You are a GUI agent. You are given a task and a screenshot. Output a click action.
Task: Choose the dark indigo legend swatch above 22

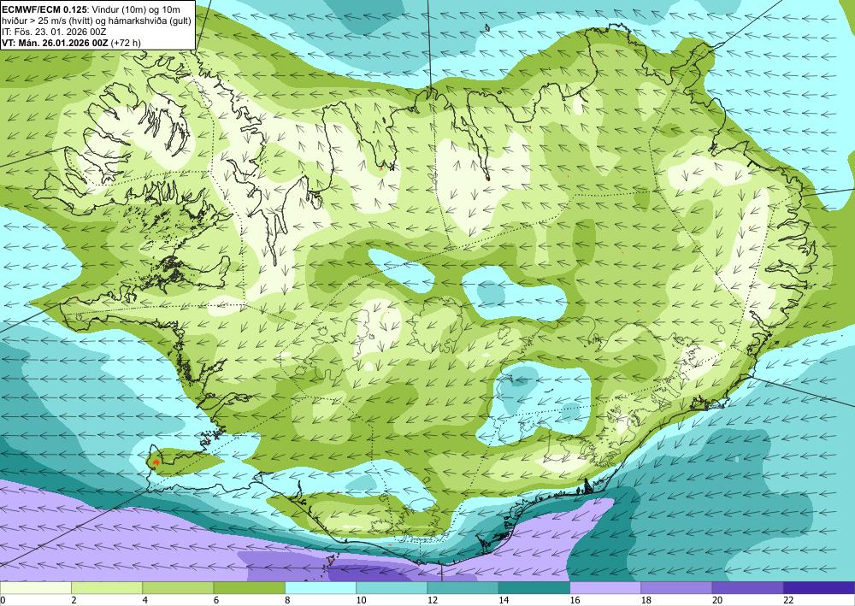[x=818, y=588]
